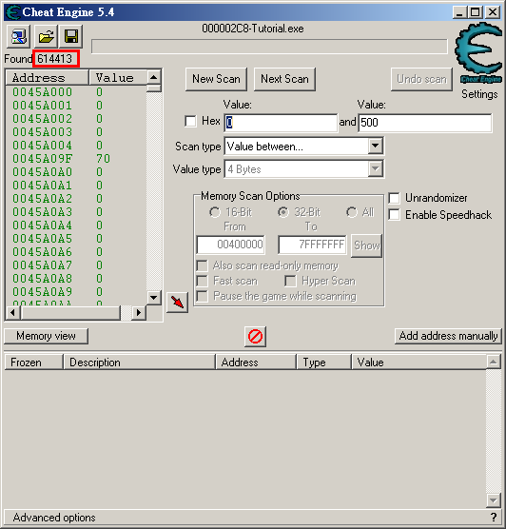506x529 pixels.
Task: Select address 0045A000 in found list
Action: coord(76,91)
